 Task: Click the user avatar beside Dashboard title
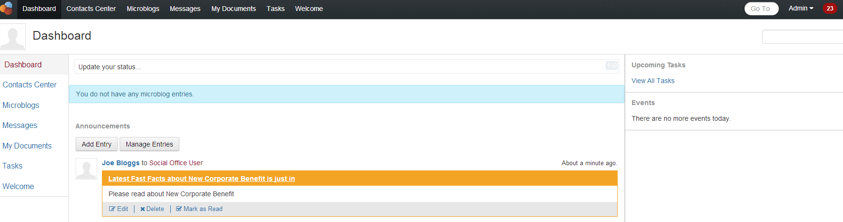12,37
